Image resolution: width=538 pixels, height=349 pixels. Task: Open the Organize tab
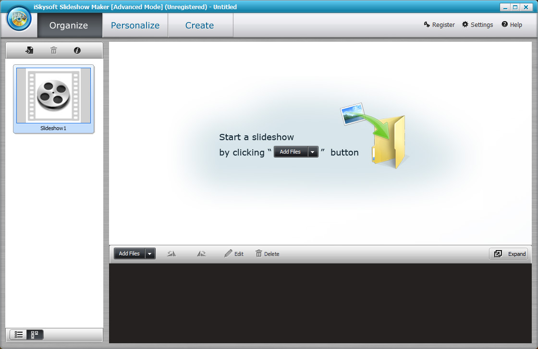[70, 25]
